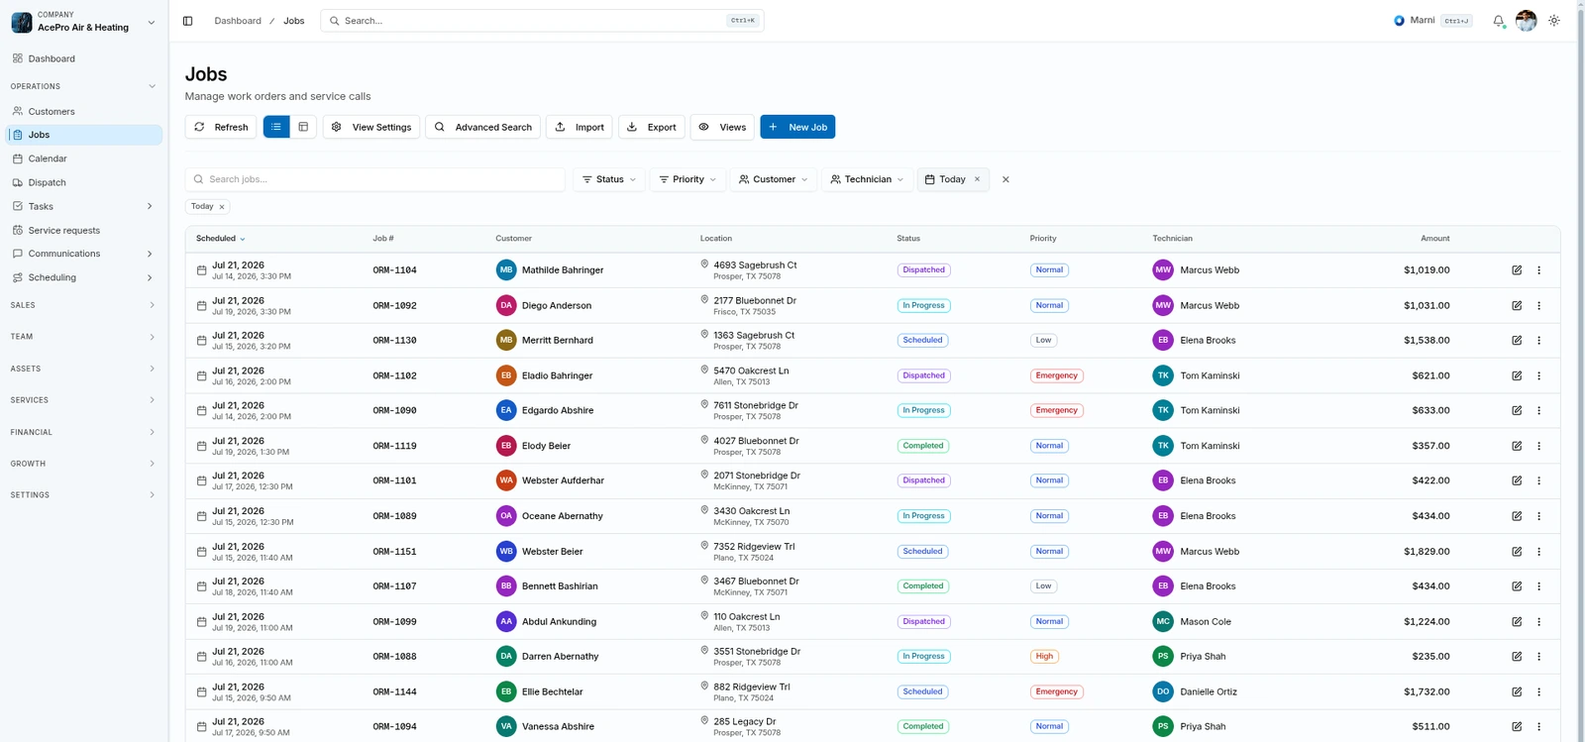Open the company switcher dropdown
Viewport: 1585px width, 742px height.
[84, 22]
